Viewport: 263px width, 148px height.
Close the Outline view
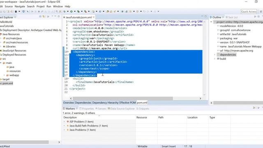point(223,17)
